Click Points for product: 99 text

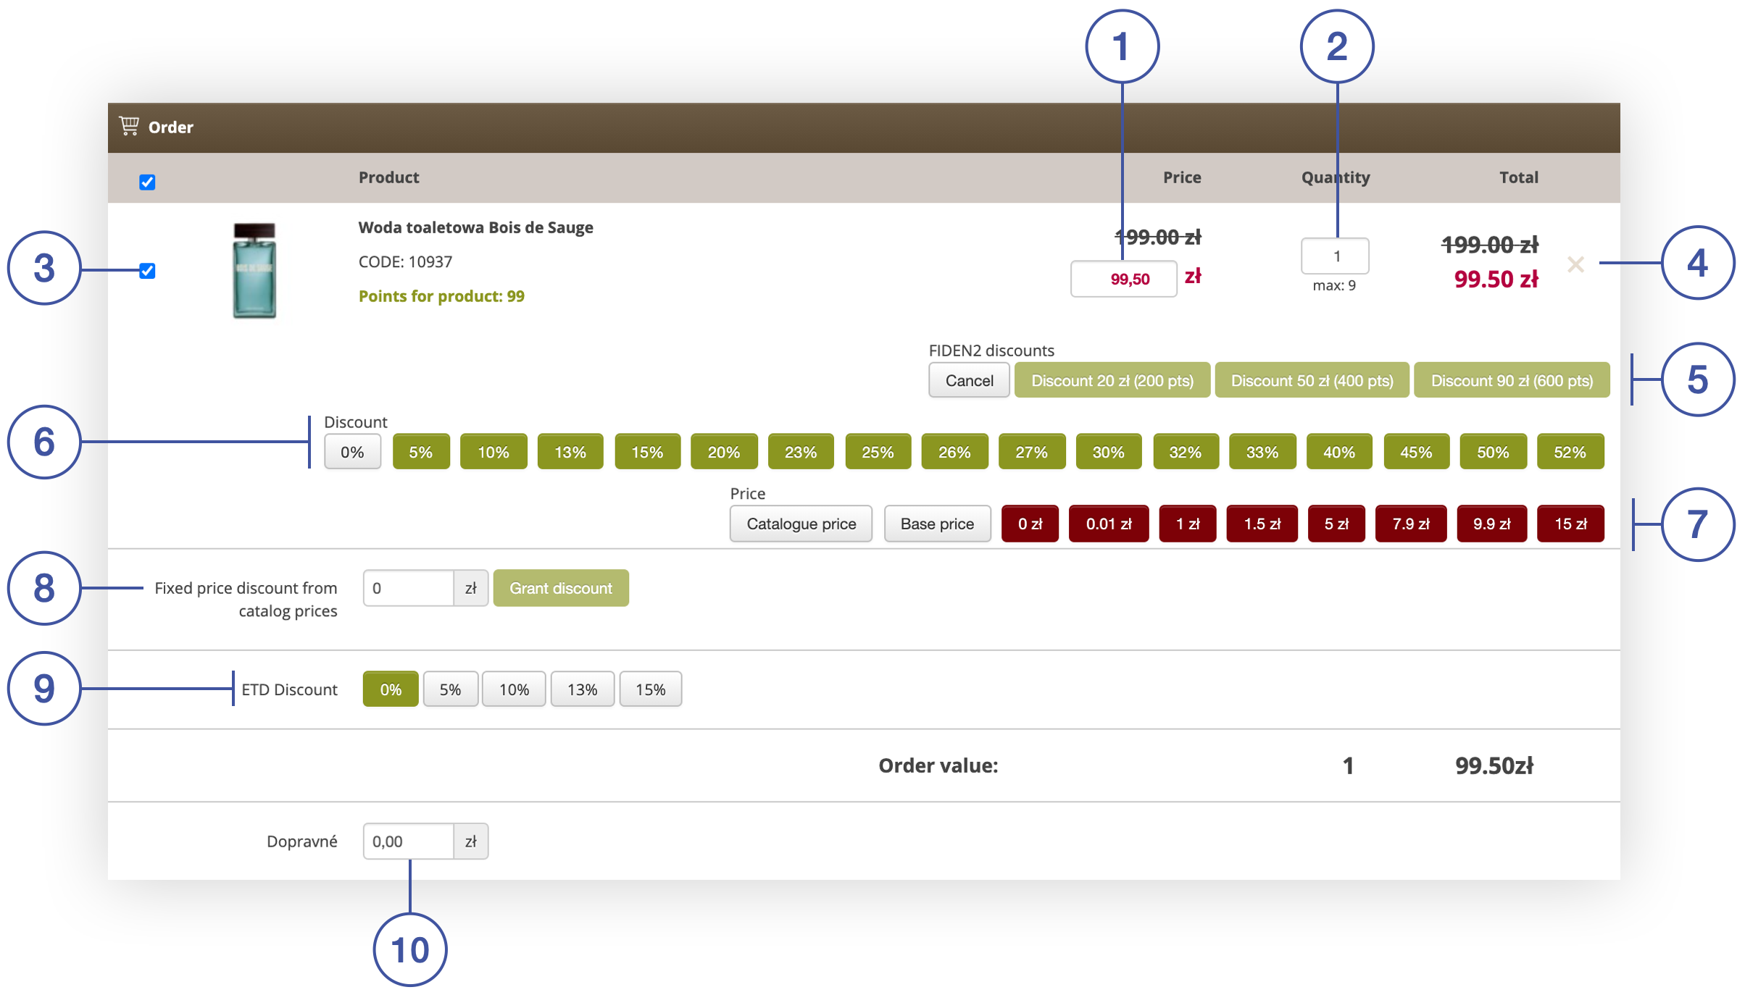(441, 295)
